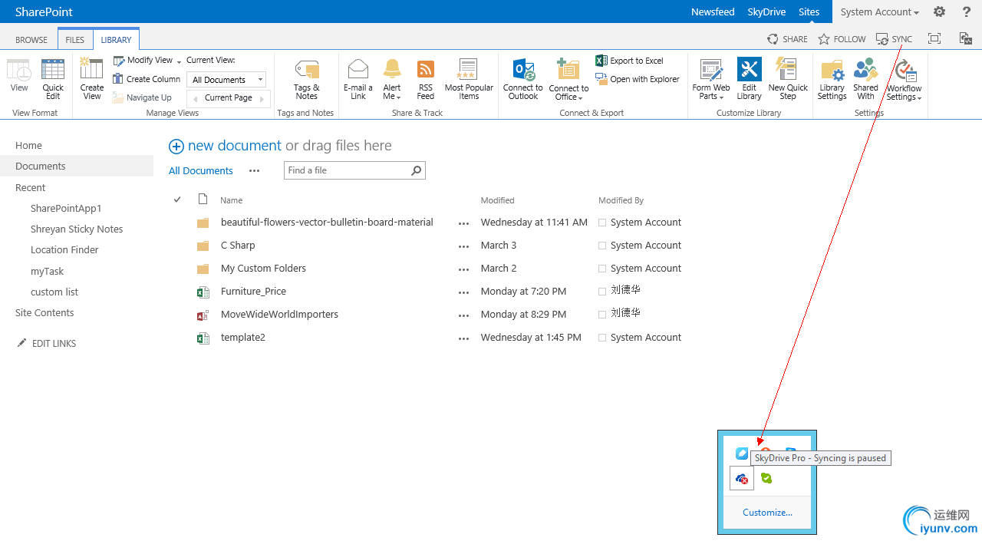Open site settings gear icon
The height and width of the screenshot is (541, 982).
coord(939,12)
